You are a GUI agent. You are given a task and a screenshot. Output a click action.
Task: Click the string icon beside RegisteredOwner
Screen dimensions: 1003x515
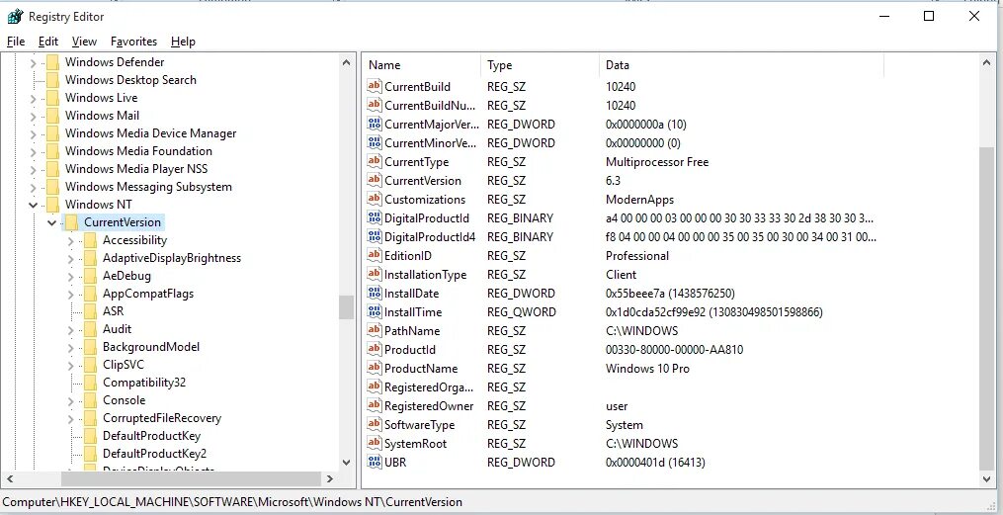click(375, 405)
